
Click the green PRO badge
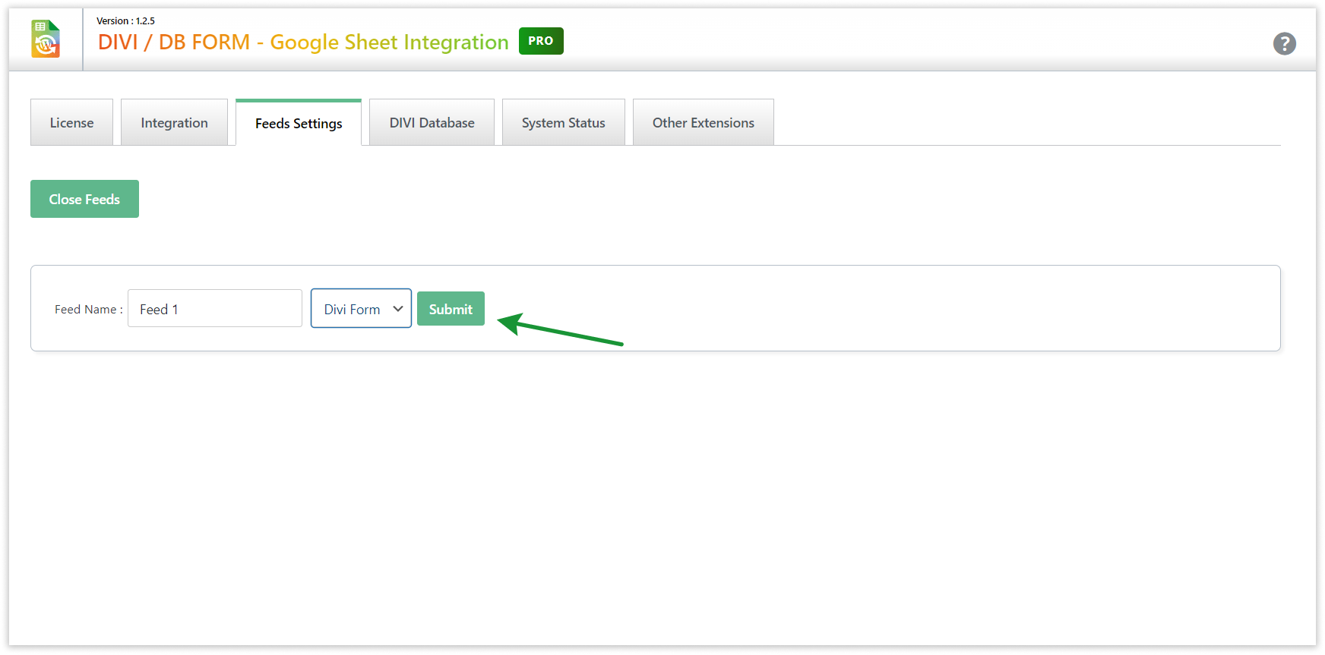(x=541, y=41)
